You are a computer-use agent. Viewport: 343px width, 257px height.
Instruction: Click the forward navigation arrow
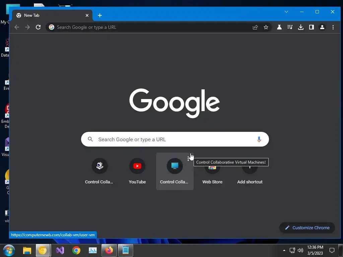click(27, 27)
